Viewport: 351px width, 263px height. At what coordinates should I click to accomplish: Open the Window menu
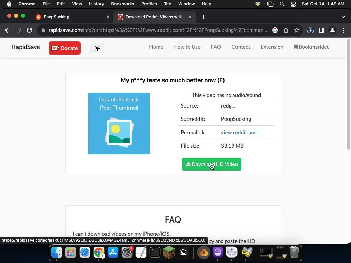click(186, 4)
